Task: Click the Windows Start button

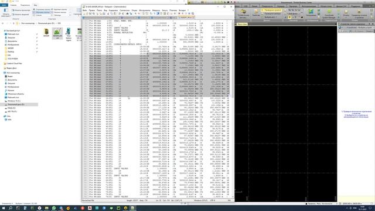Action: click(4, 208)
